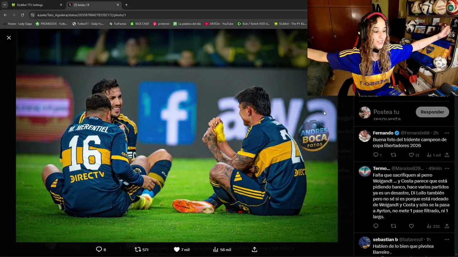The image size is (458, 257).
Task: View site information icon in address bar
Action: [x=33, y=15]
